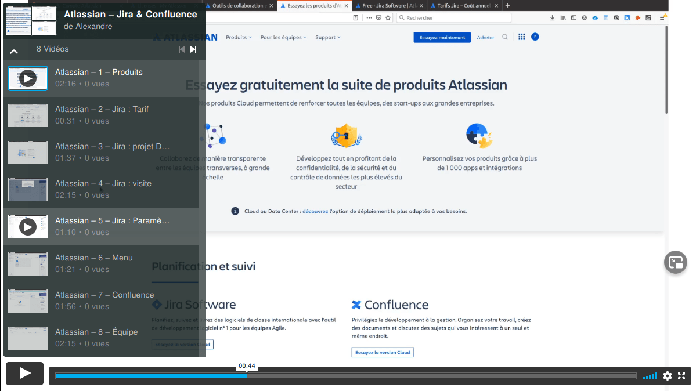The image size is (696, 391).
Task: Open the user profile avatar
Action: click(535, 37)
